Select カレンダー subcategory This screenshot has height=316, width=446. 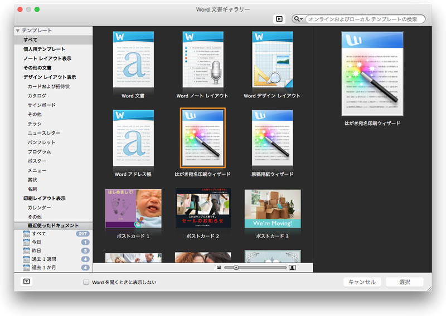pos(39,208)
